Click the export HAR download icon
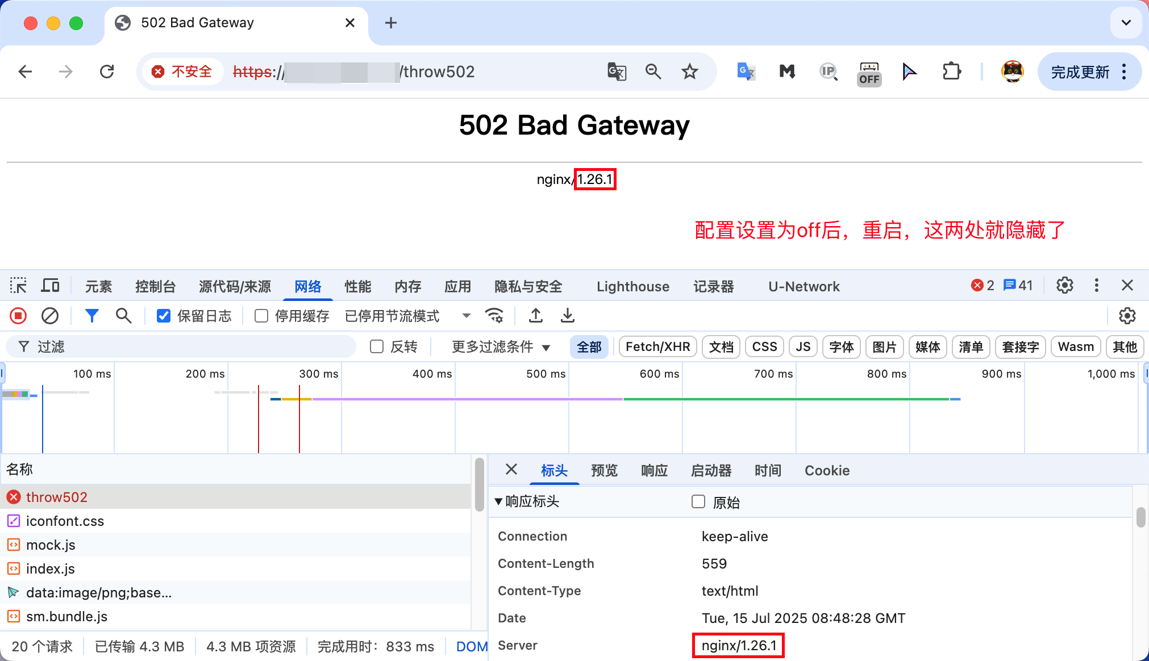 [x=567, y=316]
